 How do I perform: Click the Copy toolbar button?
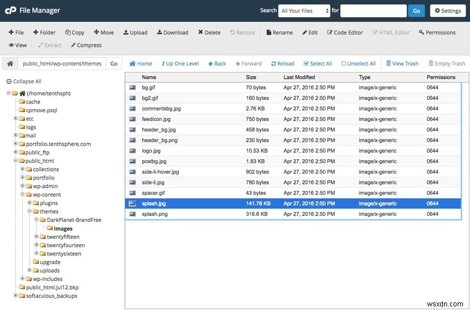coord(75,32)
